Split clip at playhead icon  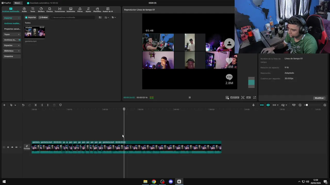(36, 105)
